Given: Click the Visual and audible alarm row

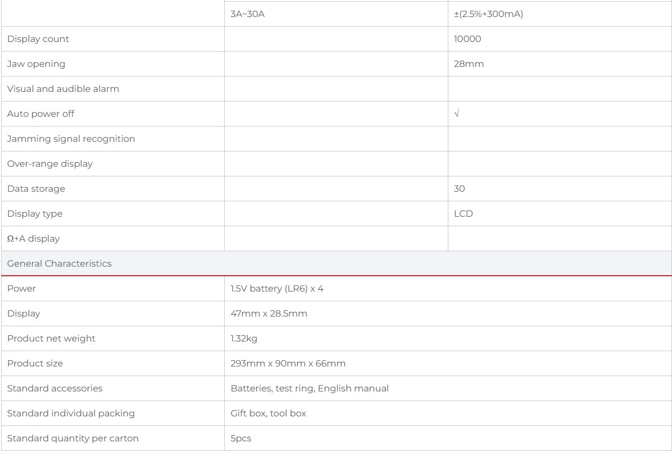Looking at the screenshot, I should click(x=337, y=88).
